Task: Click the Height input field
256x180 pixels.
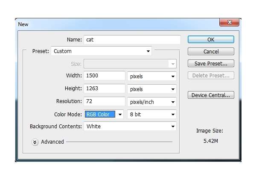Action: click(105, 89)
